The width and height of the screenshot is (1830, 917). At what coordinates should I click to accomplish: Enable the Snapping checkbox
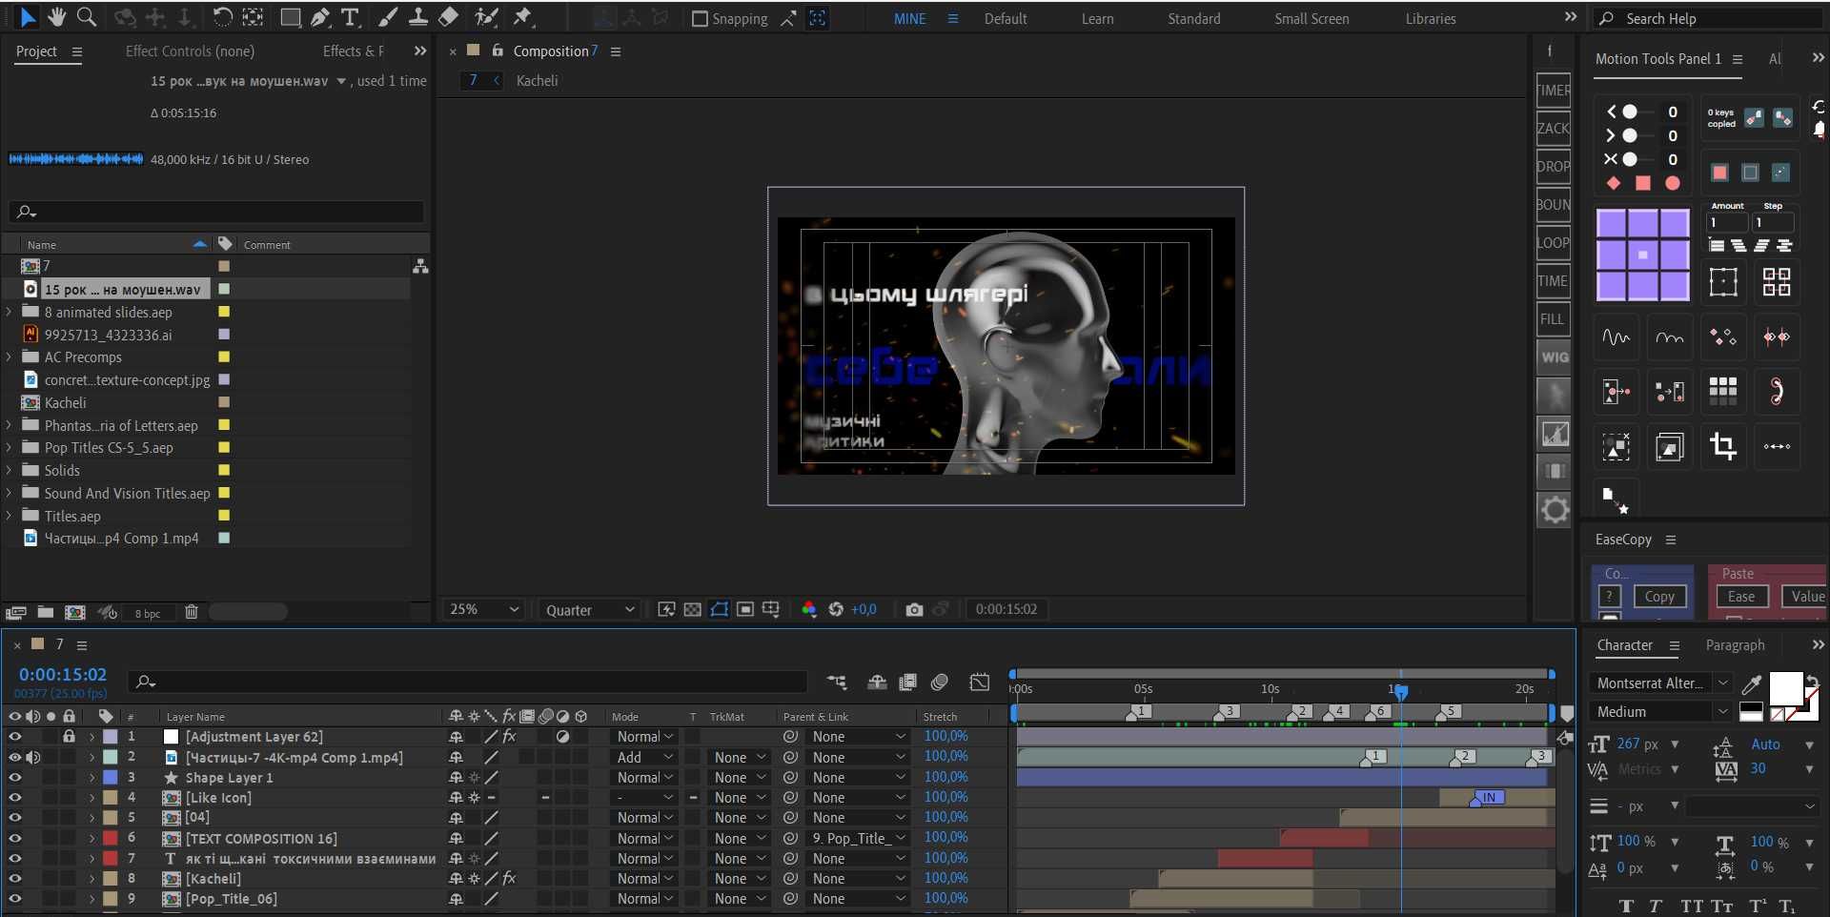pyautogui.click(x=700, y=18)
